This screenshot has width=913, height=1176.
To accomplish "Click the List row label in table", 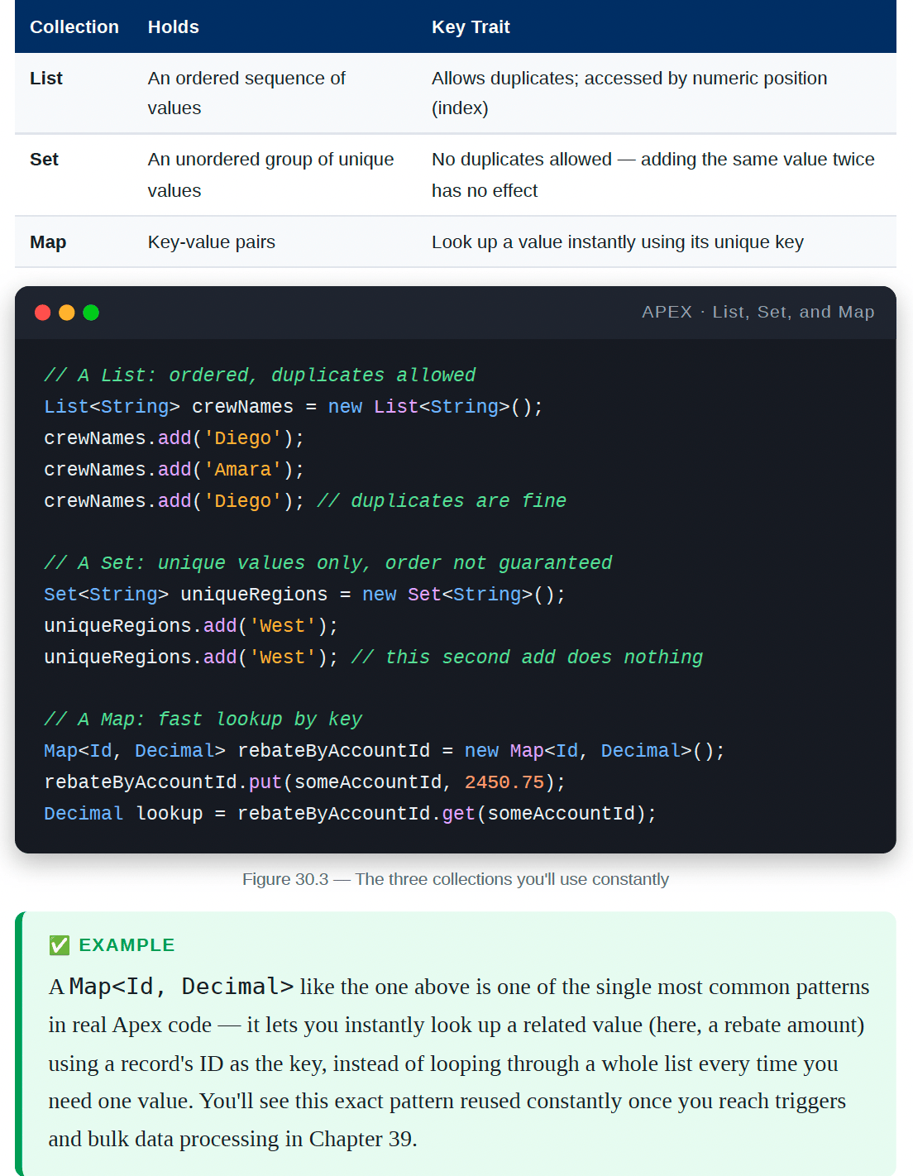I will tap(46, 79).
